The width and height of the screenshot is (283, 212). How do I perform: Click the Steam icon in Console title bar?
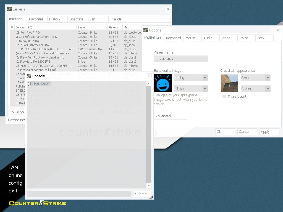coord(29,76)
